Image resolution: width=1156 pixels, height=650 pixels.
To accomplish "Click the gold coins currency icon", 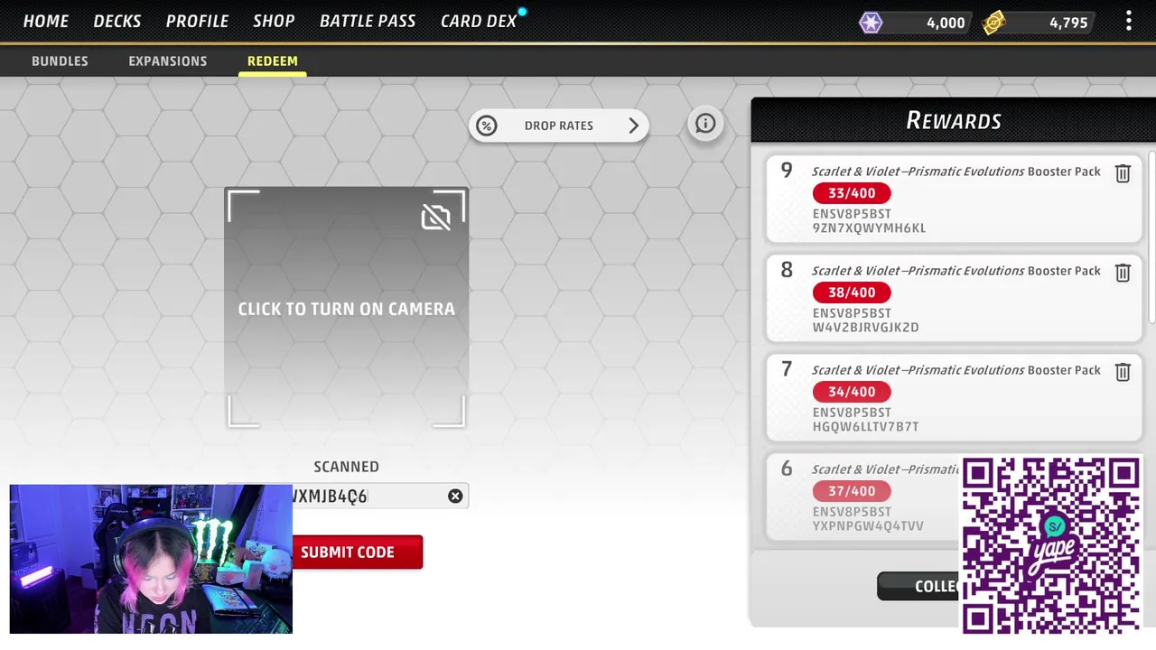I will (x=994, y=23).
